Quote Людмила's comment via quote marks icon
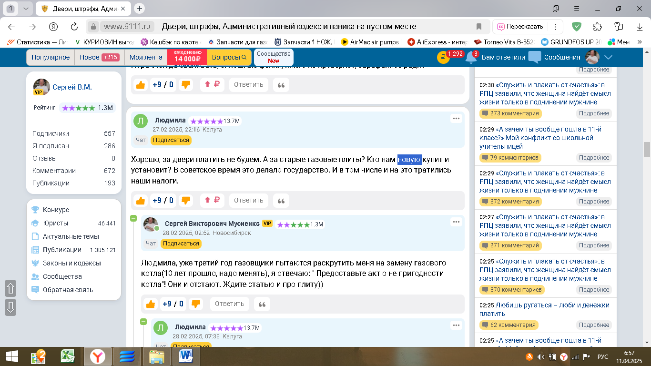This screenshot has width=651, height=366. [281, 201]
